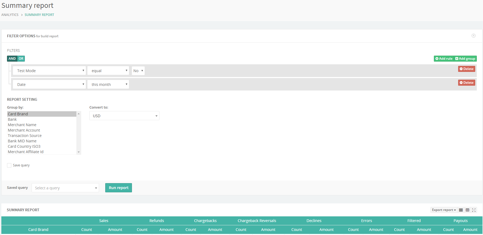Click the Chargebacks column group header

pyautogui.click(x=205, y=221)
